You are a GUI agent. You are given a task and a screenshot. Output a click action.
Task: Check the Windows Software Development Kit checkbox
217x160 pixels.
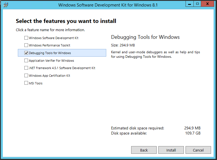tap(26, 38)
